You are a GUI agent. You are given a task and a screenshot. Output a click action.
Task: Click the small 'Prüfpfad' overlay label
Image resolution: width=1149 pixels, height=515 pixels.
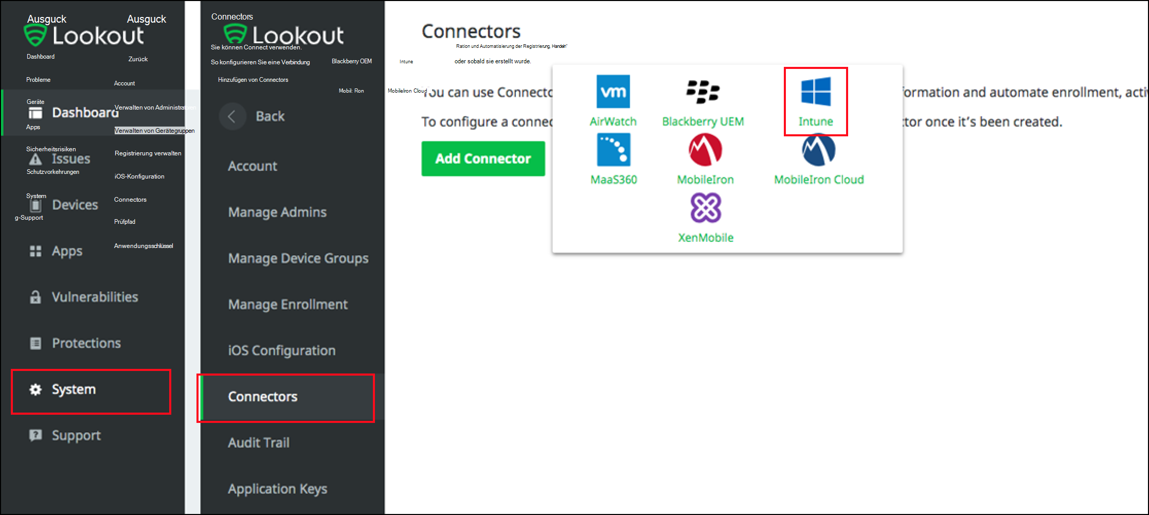(x=124, y=222)
